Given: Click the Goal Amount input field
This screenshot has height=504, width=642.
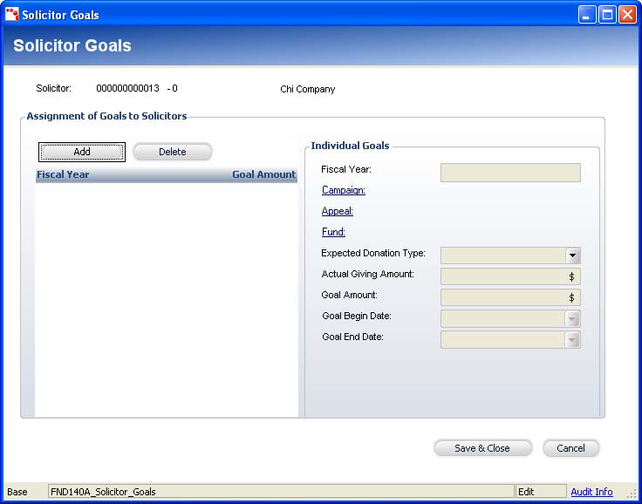Looking at the screenshot, I should pos(504,297).
